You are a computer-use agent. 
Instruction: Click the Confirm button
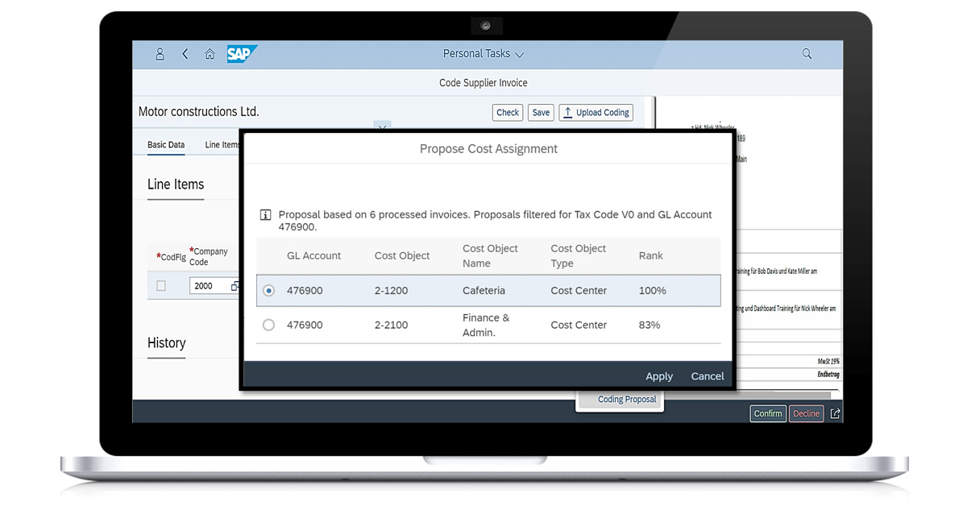pos(767,413)
